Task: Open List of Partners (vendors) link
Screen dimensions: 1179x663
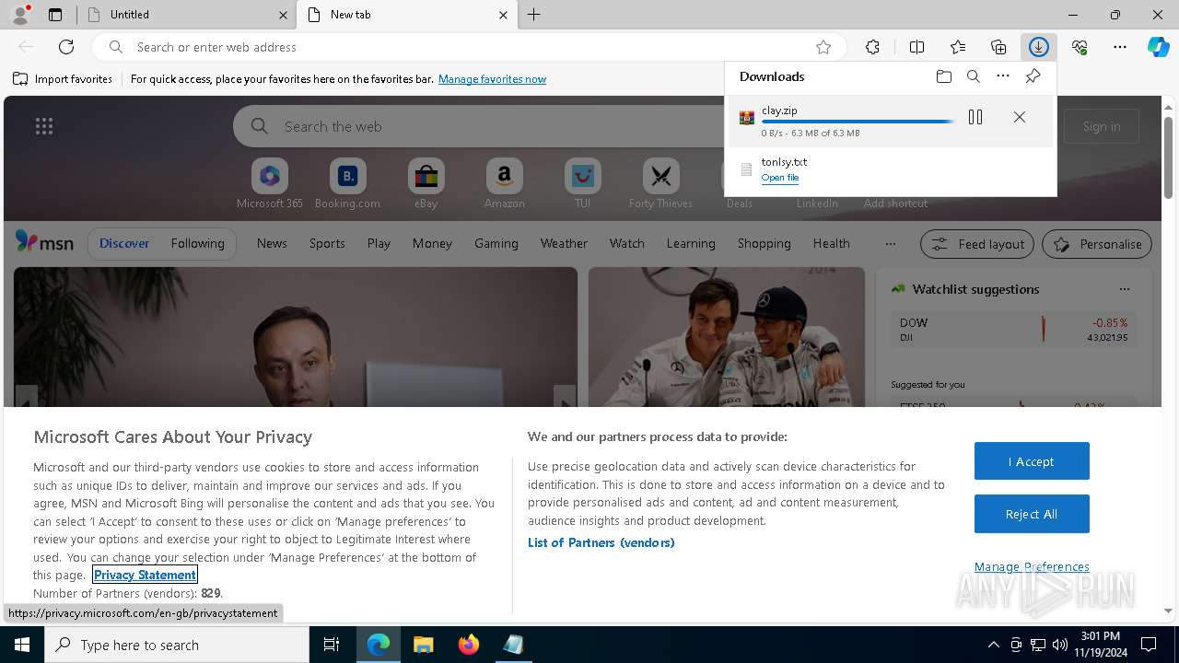Action: click(x=601, y=542)
